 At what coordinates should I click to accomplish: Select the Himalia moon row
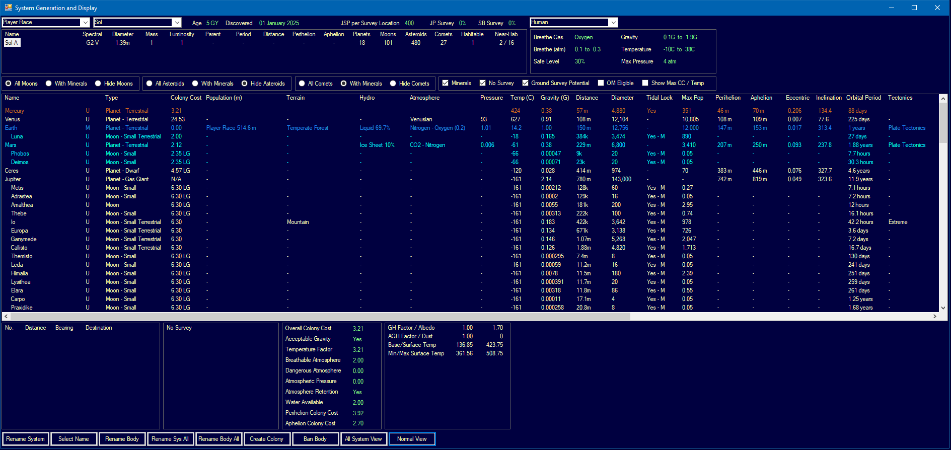(471, 273)
